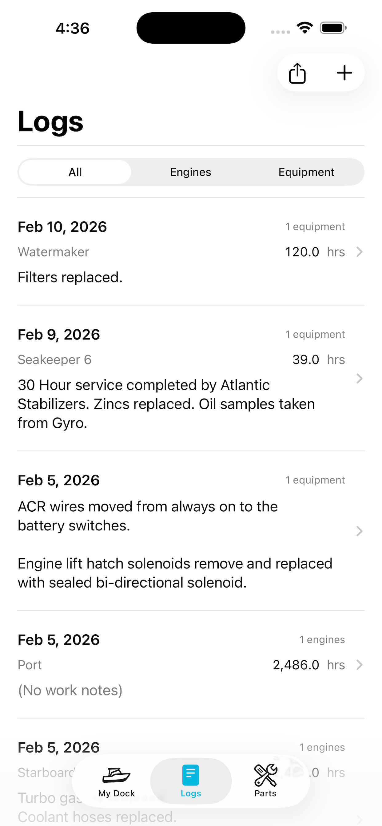Screen dimensions: 382x826
Task: Open the Feb 10, 2026 log entry
Action: pyautogui.click(x=62, y=227)
